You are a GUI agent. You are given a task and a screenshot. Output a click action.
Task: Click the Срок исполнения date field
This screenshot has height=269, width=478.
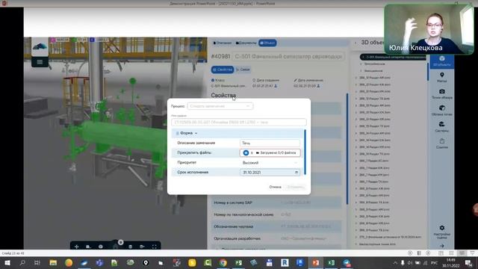270,173
